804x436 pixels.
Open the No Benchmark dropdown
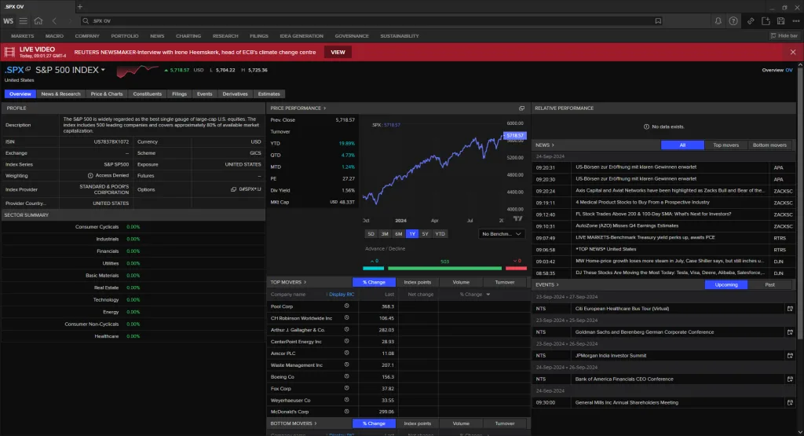502,234
